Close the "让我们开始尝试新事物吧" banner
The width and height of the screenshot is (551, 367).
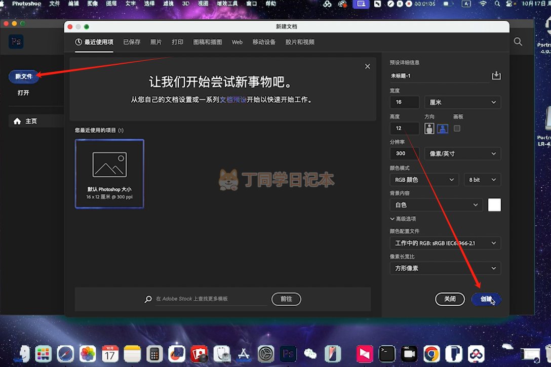367,66
